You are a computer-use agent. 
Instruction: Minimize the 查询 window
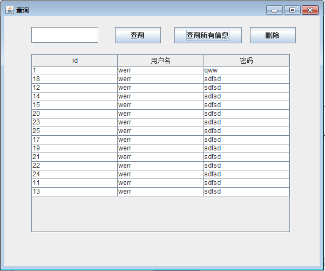[275, 10]
